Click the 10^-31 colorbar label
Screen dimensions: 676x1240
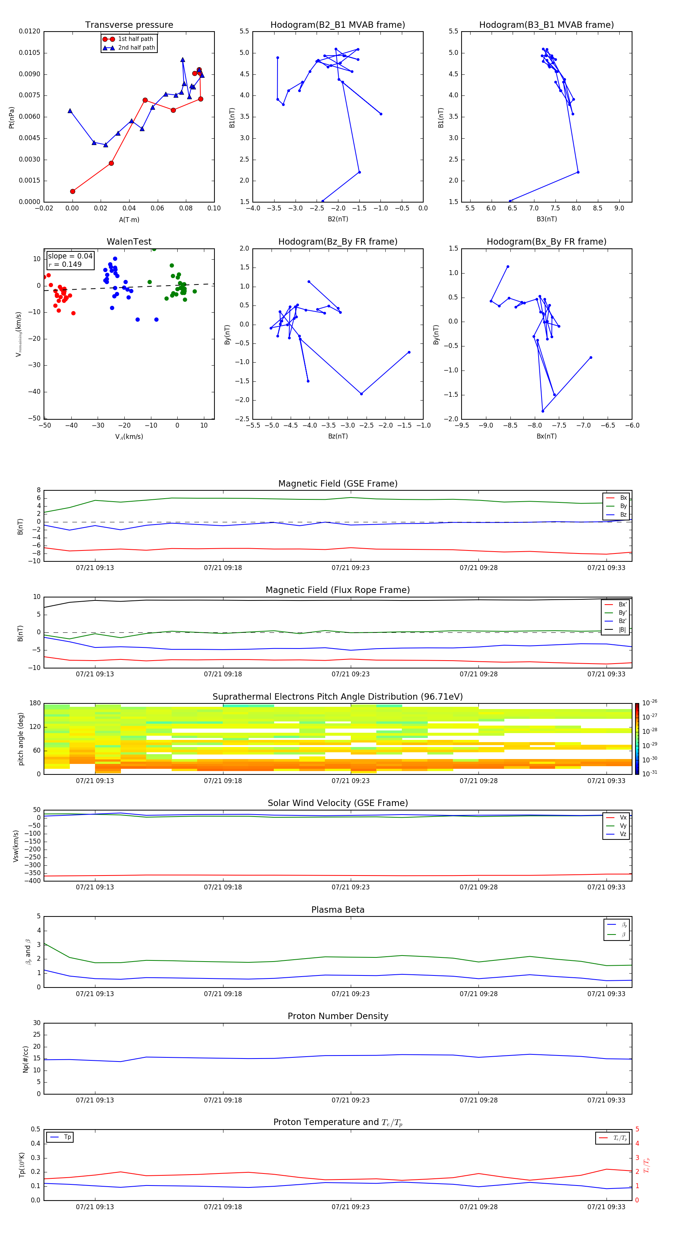coord(650,774)
